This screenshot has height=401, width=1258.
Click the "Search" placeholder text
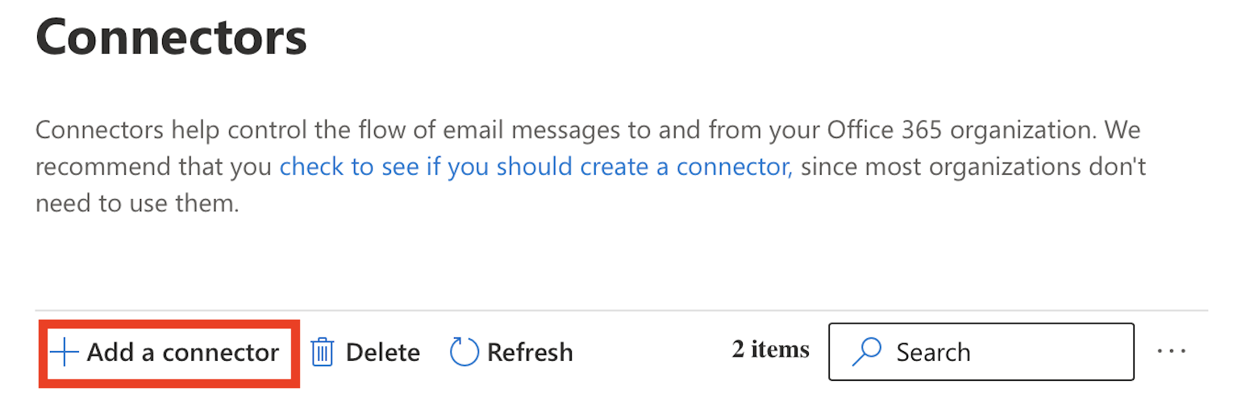pos(934,353)
